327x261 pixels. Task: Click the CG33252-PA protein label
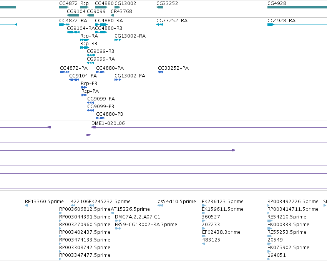(x=173, y=68)
